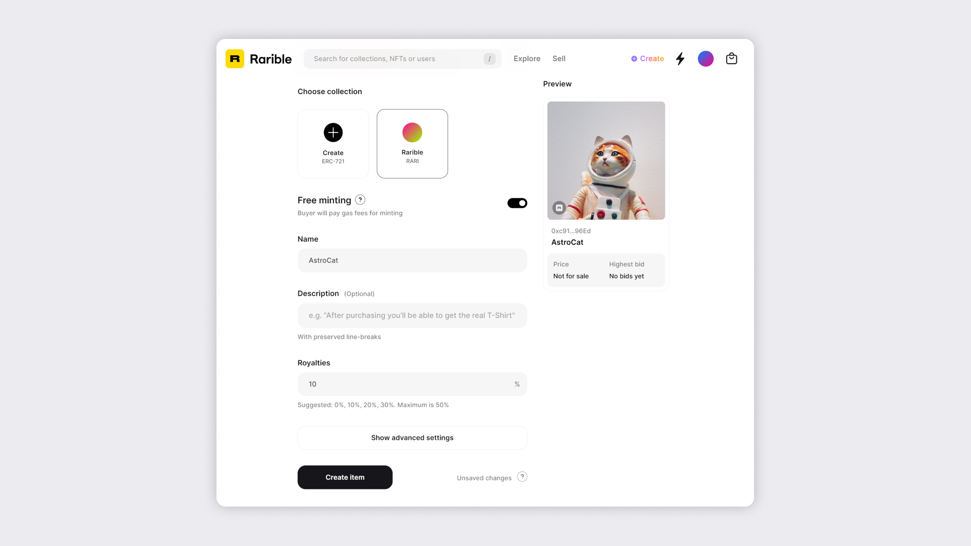Edit the Royalties percentage input field
Screen dimensions: 971x546
pos(412,383)
